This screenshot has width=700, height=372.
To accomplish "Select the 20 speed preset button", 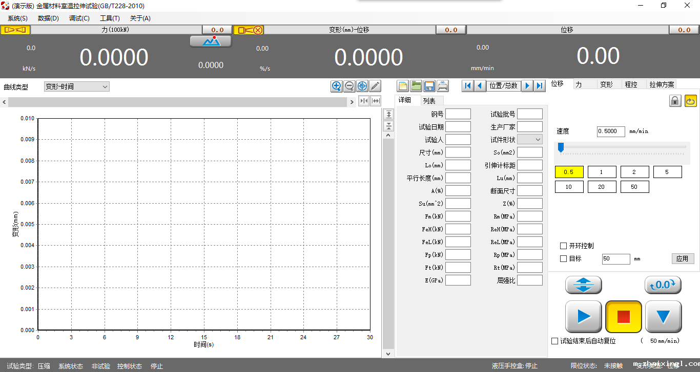I will coord(602,187).
